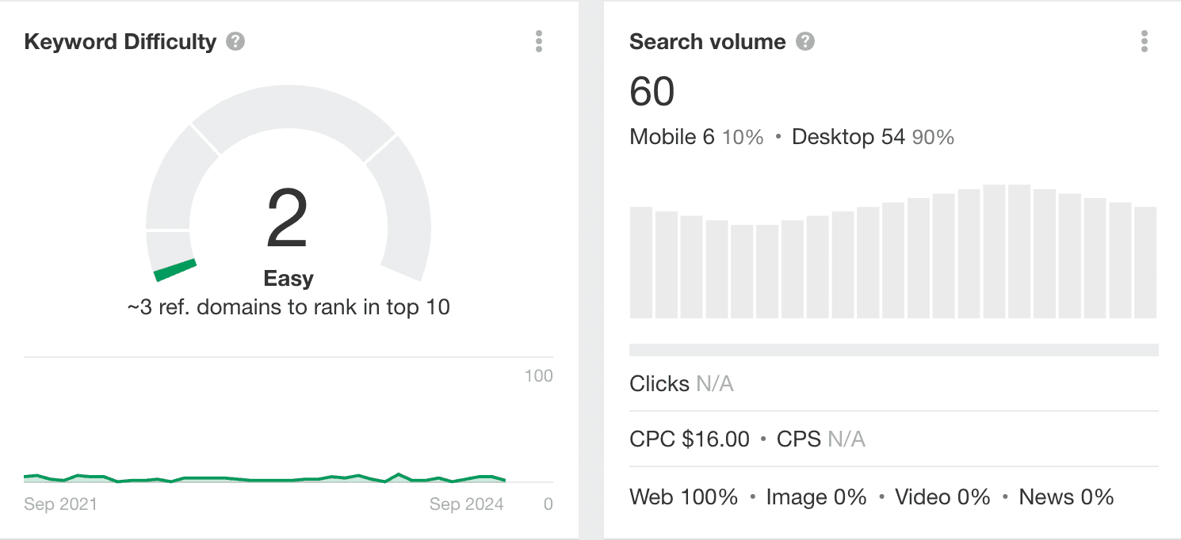Select the leftmost search volume history bar

(x=640, y=262)
